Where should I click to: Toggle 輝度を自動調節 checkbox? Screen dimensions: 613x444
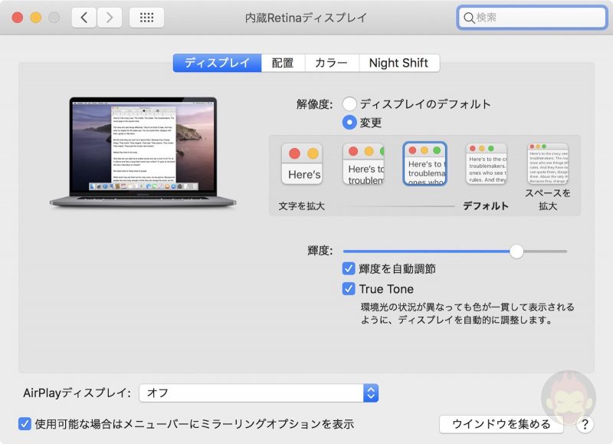point(349,269)
